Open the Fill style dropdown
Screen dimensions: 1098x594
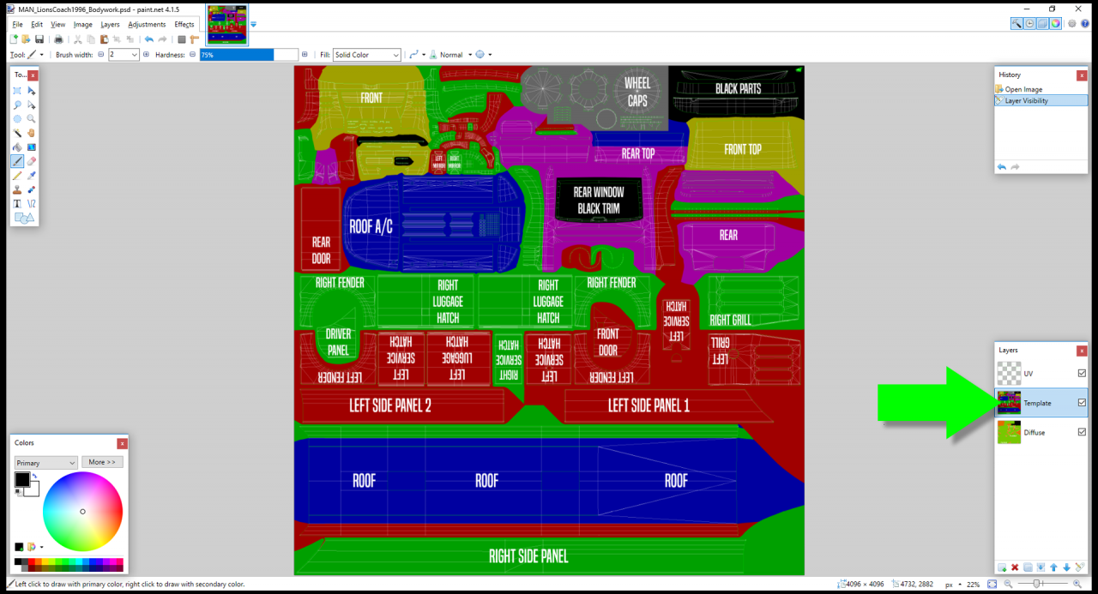(367, 55)
